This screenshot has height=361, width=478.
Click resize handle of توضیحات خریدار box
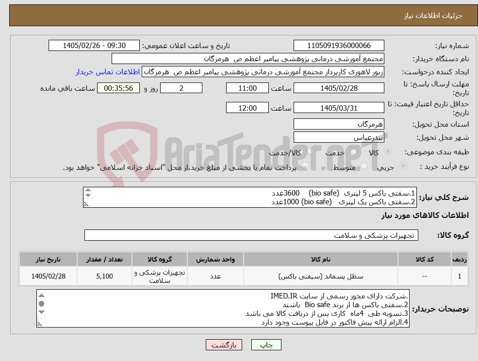[39, 324]
